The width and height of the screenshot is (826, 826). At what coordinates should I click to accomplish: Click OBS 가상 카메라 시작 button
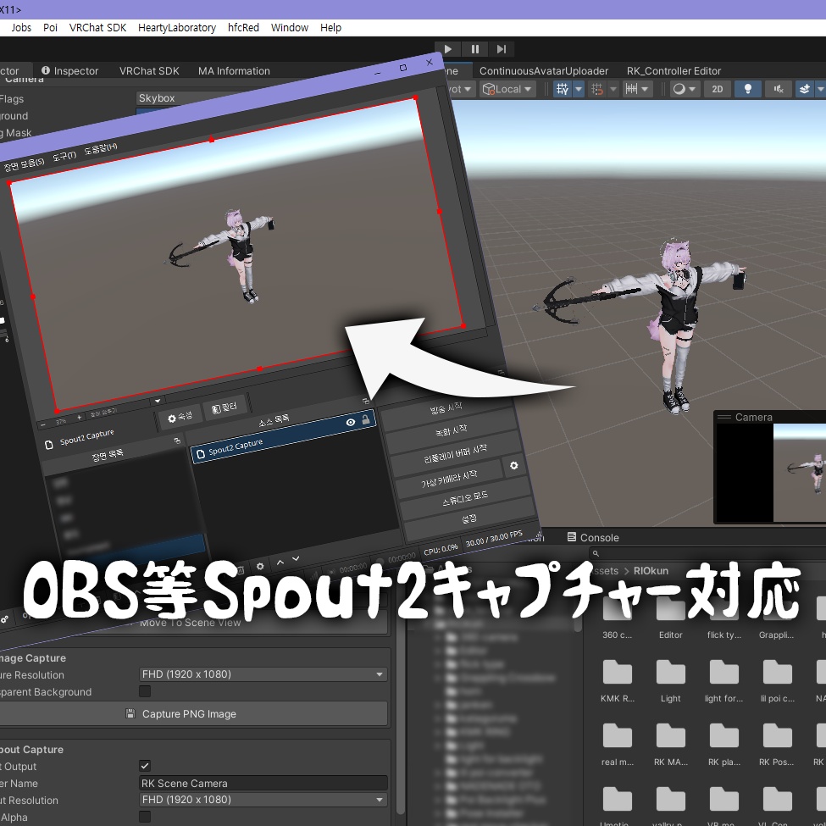pyautogui.click(x=449, y=479)
